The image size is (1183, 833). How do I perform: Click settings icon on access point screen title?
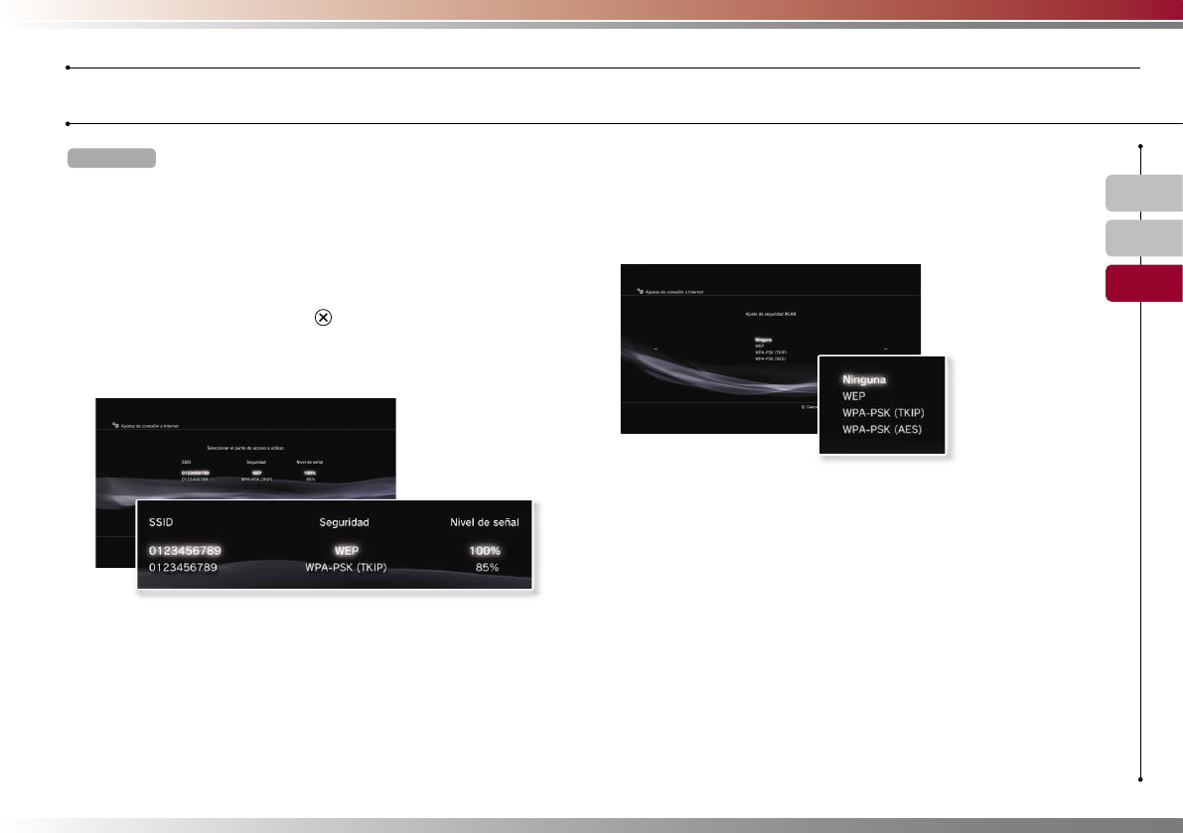pos(115,425)
